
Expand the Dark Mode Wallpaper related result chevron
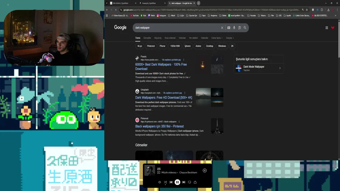coord(280,68)
